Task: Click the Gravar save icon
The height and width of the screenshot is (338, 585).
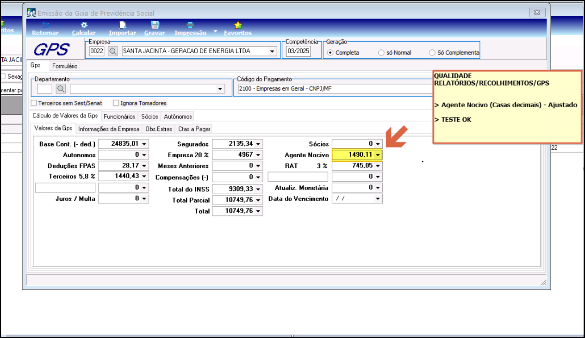Action: coord(155,25)
